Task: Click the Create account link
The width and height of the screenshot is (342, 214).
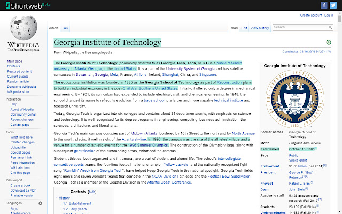Action: [311, 16]
